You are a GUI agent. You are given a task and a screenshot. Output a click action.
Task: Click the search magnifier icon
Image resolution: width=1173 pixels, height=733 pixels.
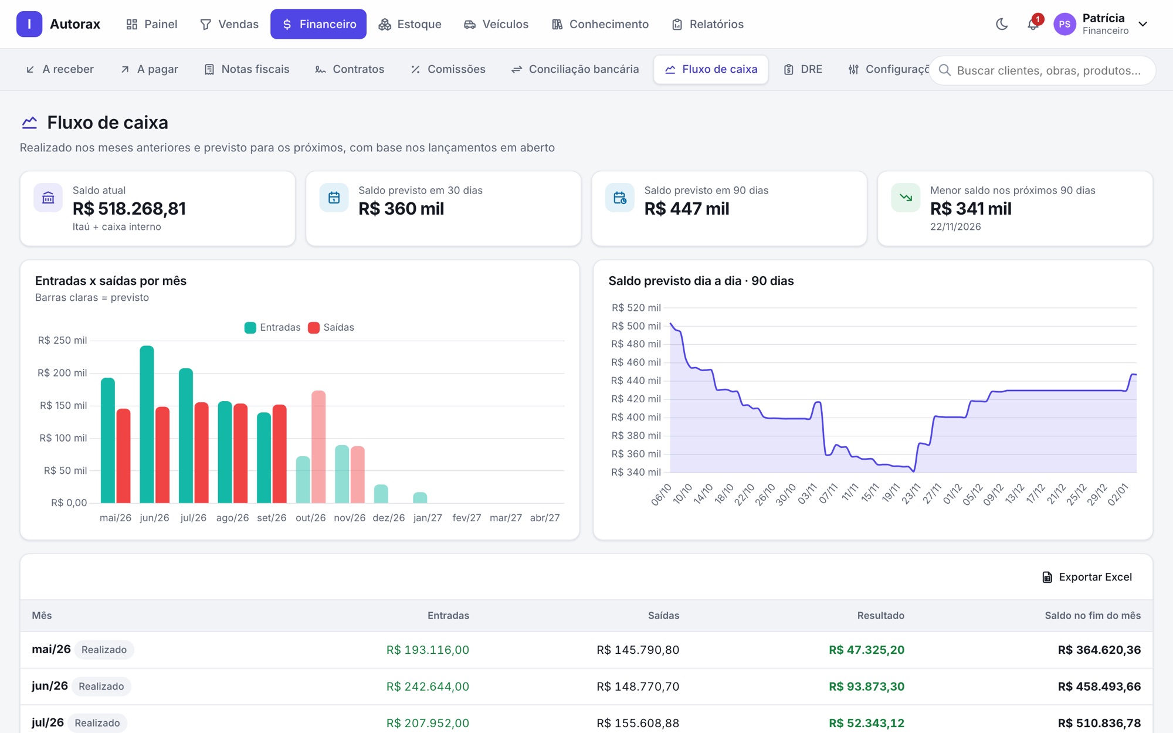944,70
